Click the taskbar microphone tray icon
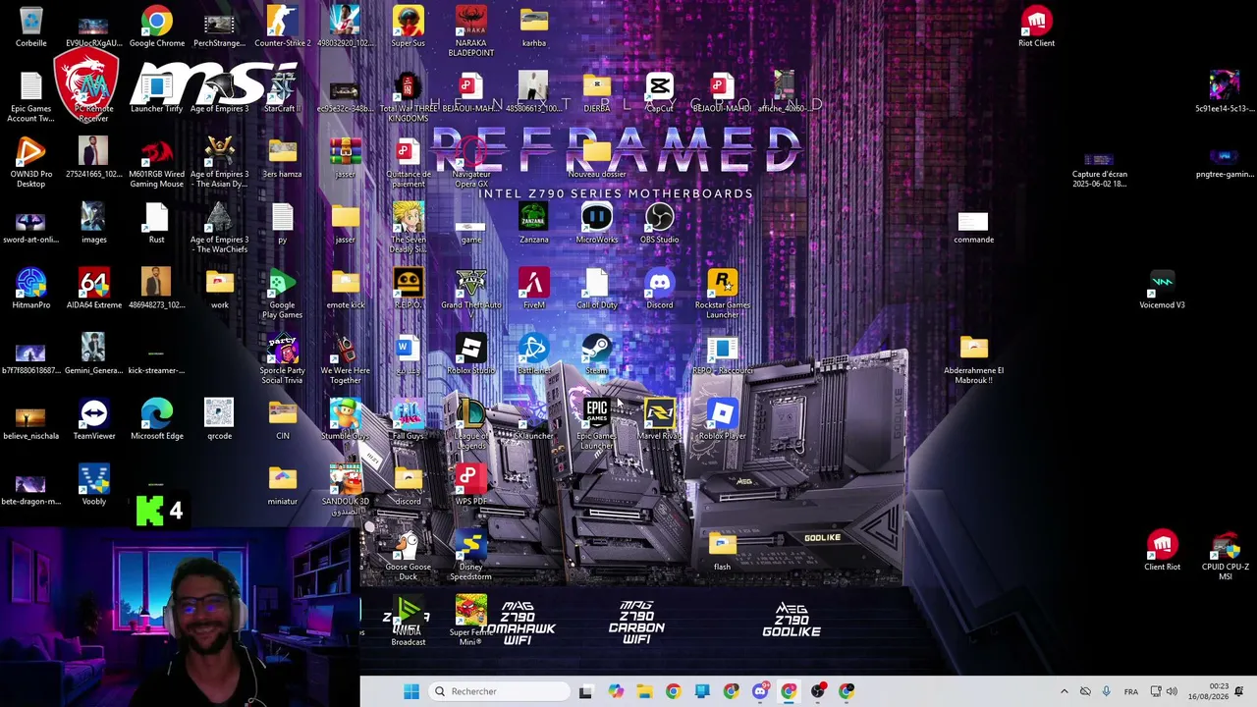Screen dimensions: 1257x707 [1106, 691]
